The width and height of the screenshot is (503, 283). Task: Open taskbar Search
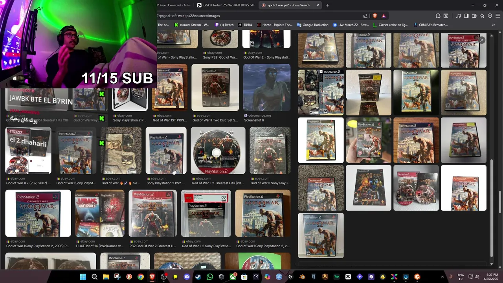point(94,277)
